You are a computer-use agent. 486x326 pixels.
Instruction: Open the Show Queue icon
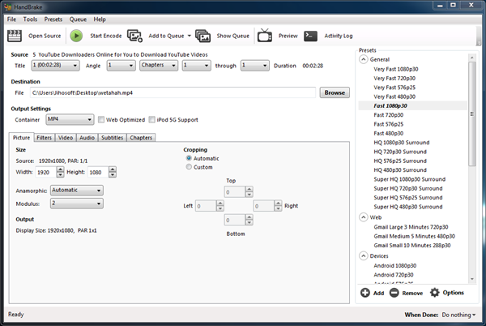tap(202, 36)
